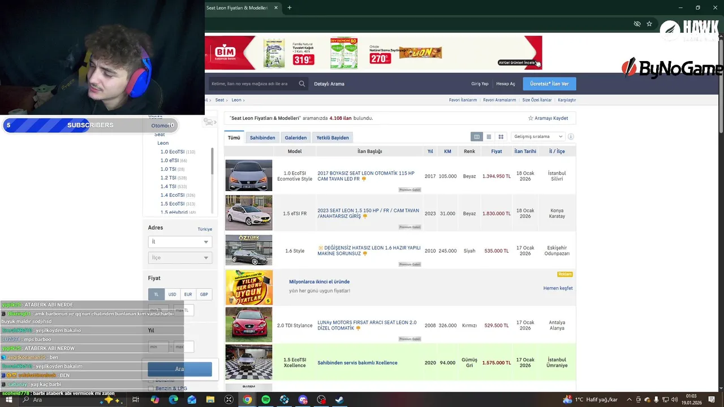Open Steam from the taskbar

339,400
